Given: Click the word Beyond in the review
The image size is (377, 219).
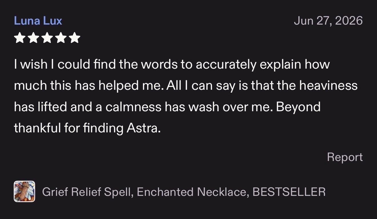Looking at the screenshot, I should tap(298, 107).
